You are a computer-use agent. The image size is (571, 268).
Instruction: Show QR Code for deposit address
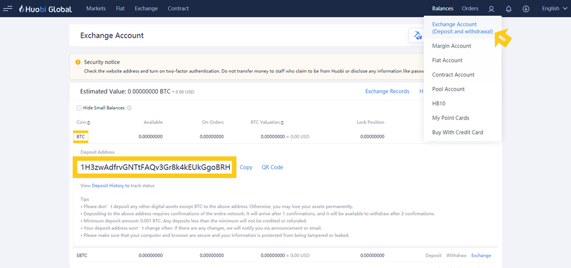click(272, 167)
